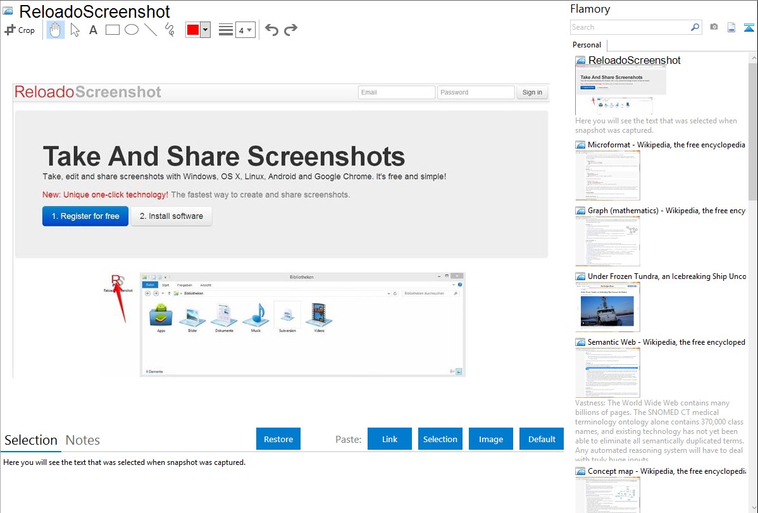
Task: Click the red color swatch
Action: click(x=193, y=30)
